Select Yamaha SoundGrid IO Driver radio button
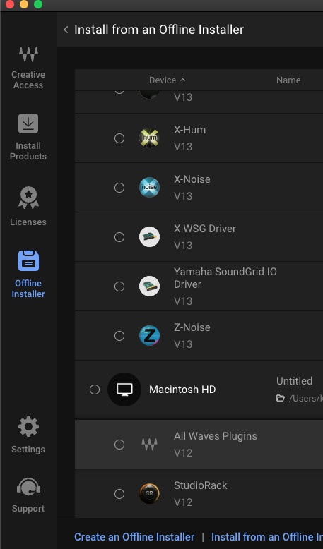323x549 pixels. pyautogui.click(x=119, y=286)
